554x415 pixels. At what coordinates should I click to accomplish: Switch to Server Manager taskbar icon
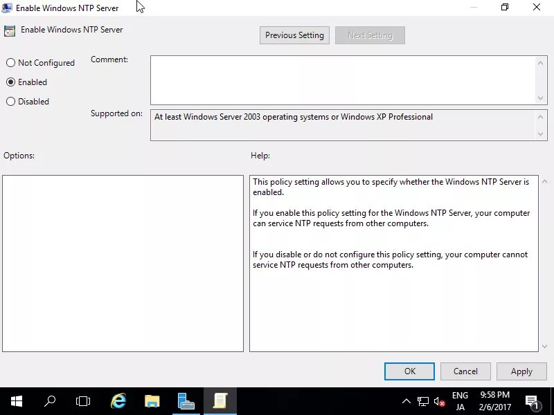point(186,401)
